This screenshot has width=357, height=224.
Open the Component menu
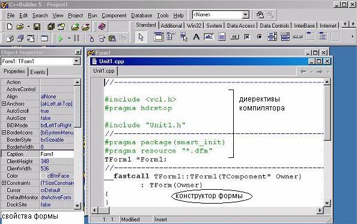click(114, 16)
